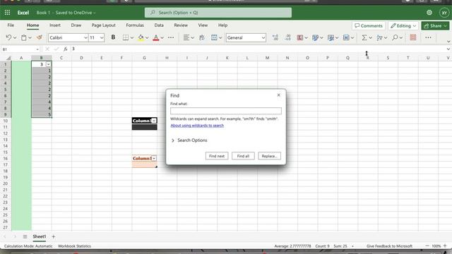Open the Calibri font name dropdown
452x254 pixels.
click(85, 37)
